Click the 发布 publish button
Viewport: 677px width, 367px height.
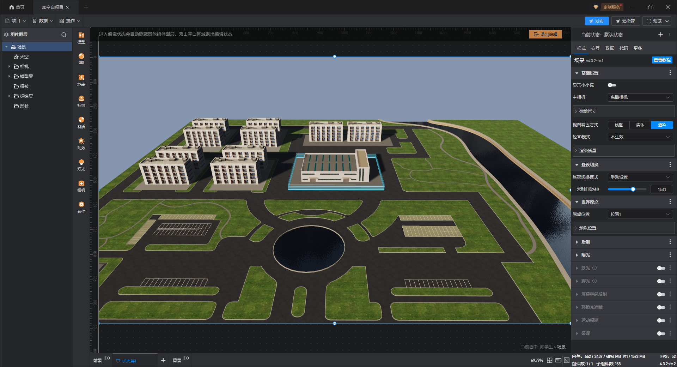point(596,21)
